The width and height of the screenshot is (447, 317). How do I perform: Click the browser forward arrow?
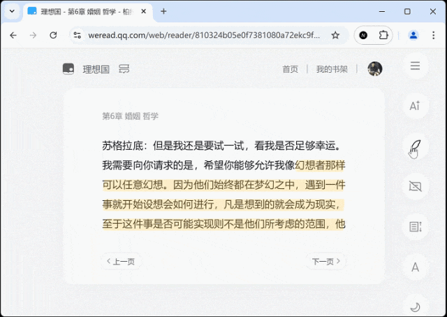click(33, 35)
